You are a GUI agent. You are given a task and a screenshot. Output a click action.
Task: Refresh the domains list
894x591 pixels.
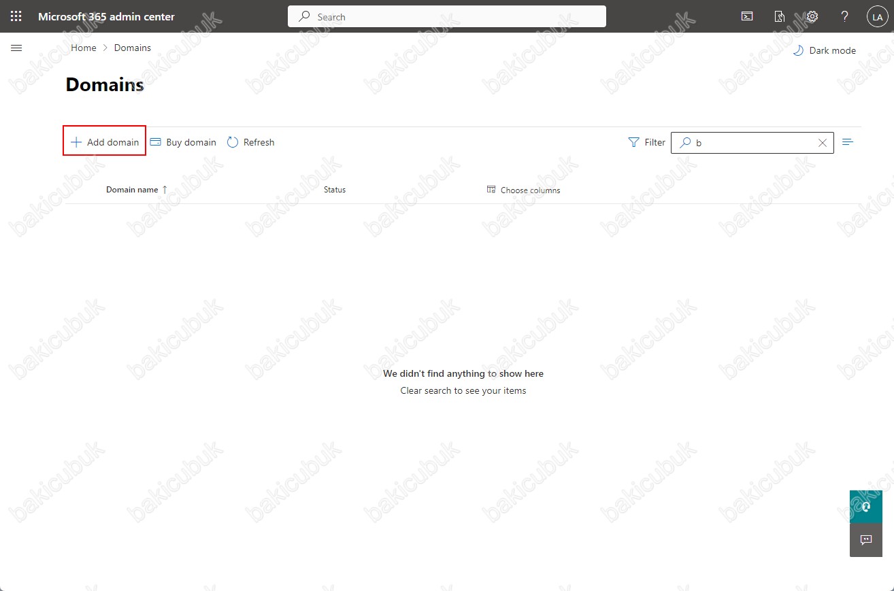(x=250, y=142)
